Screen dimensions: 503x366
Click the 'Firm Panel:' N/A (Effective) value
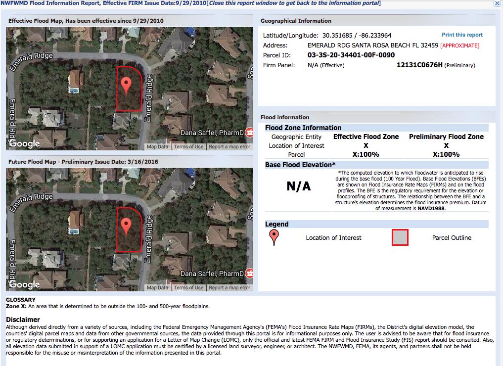pyautogui.click(x=326, y=65)
